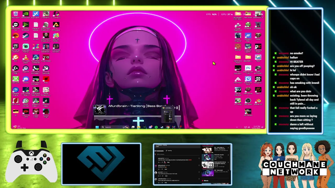Open Epic Games Launcher icon
The width and height of the screenshot is (335, 188).
[15, 48]
